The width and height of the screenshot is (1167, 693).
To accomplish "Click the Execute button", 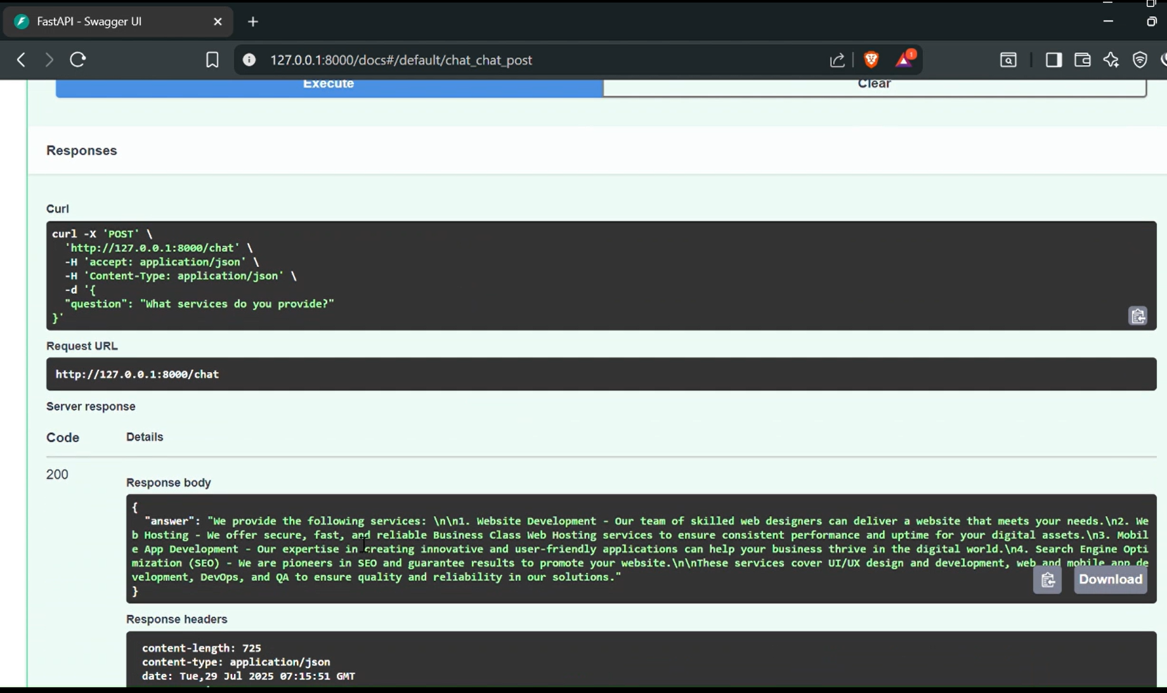I will click(329, 84).
